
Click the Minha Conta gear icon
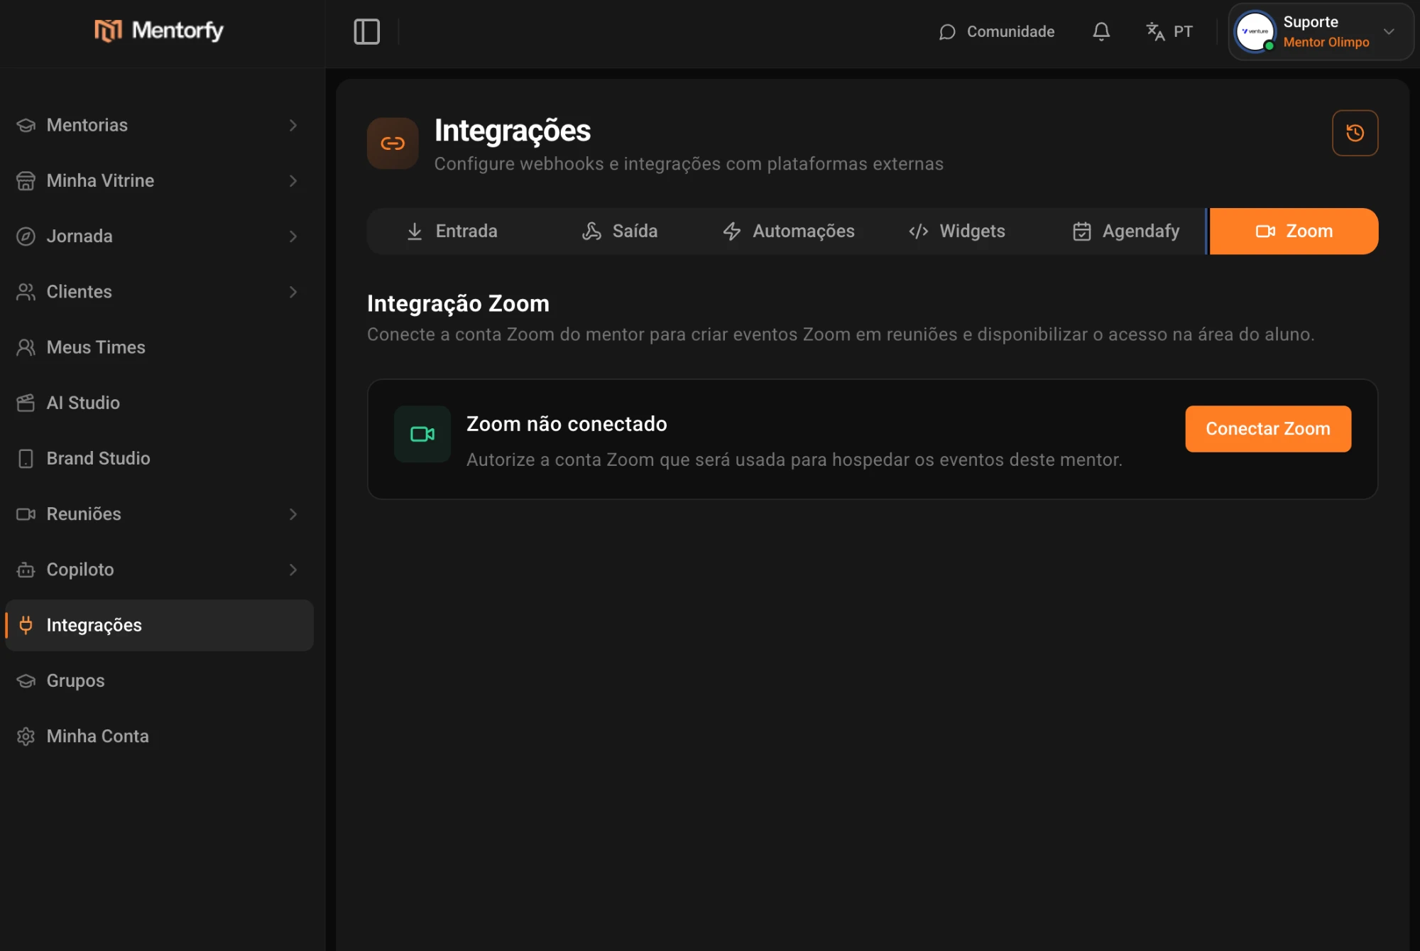click(26, 737)
